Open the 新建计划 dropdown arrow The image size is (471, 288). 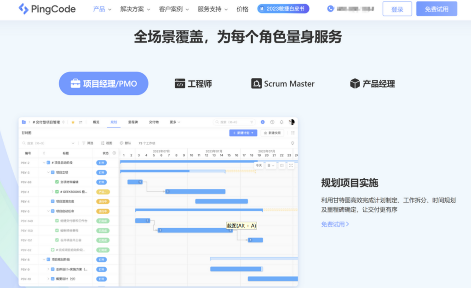coord(252,133)
